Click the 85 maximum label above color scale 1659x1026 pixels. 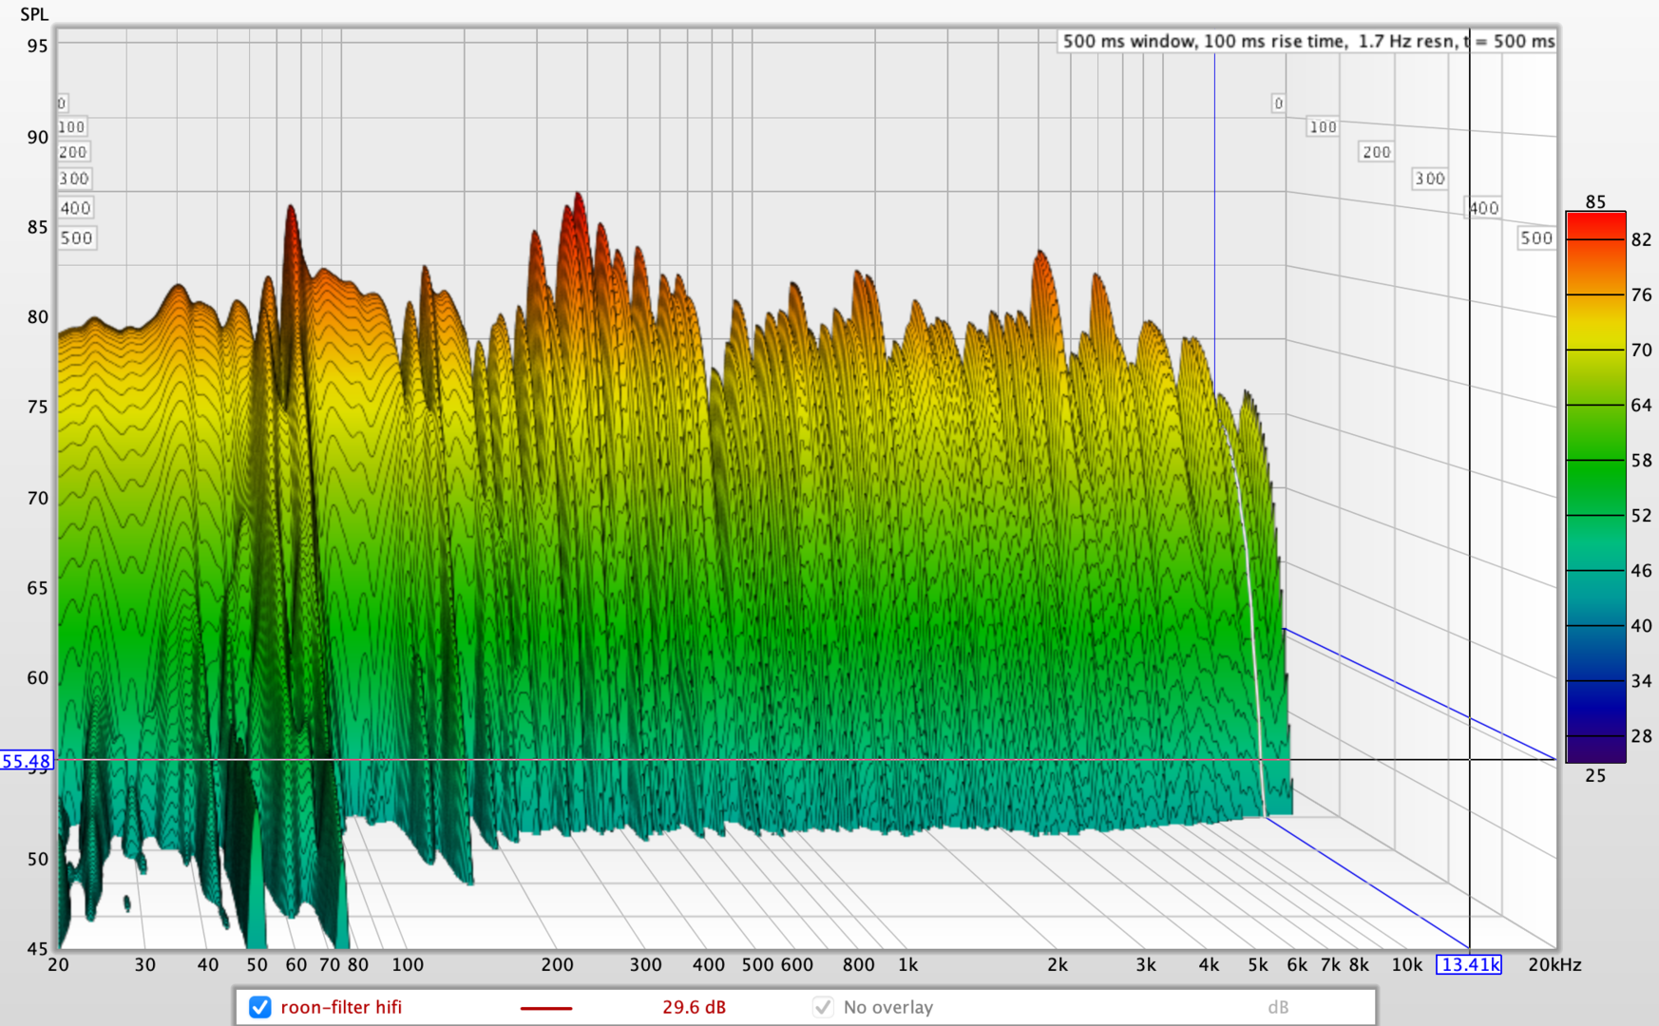(1595, 201)
